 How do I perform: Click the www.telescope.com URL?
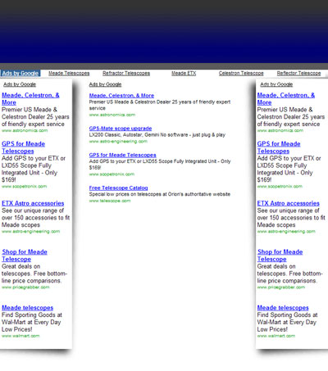110,201
